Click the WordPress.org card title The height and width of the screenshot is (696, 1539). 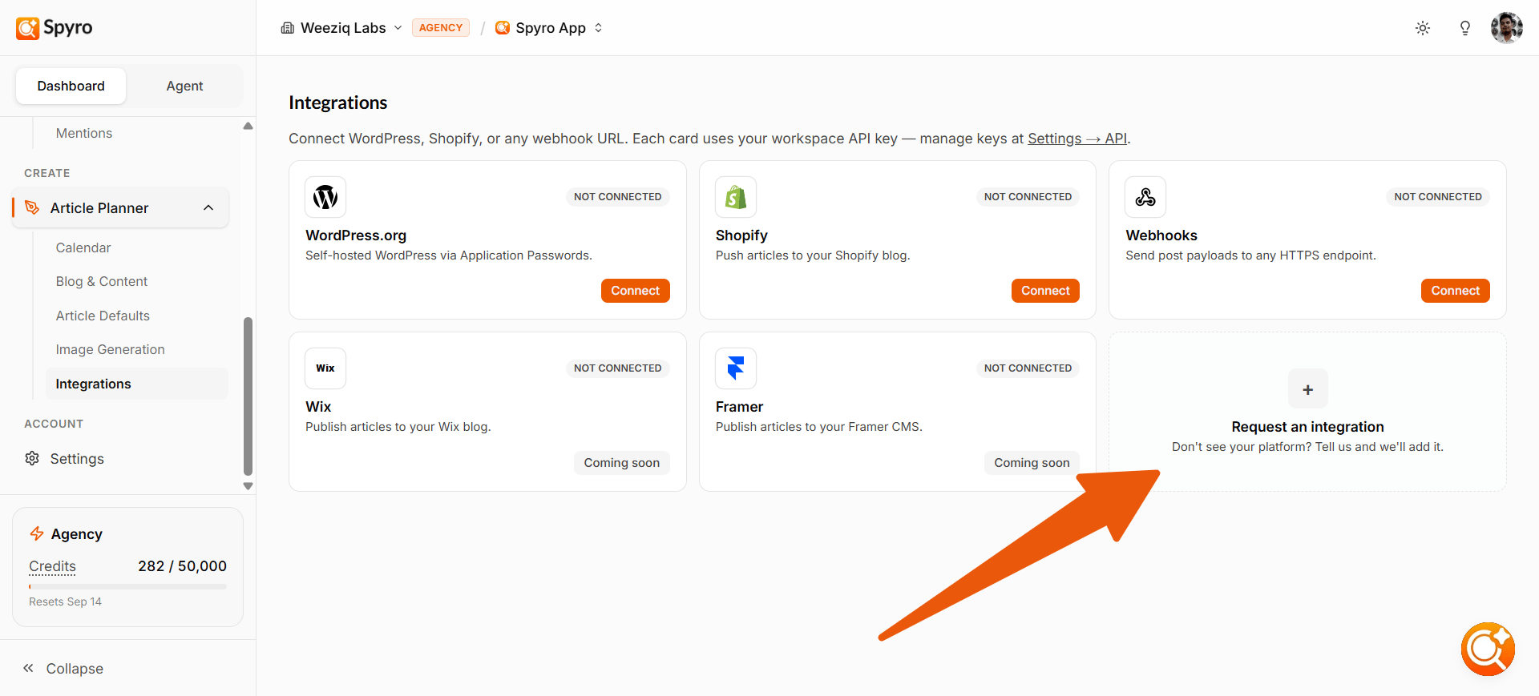tap(356, 235)
